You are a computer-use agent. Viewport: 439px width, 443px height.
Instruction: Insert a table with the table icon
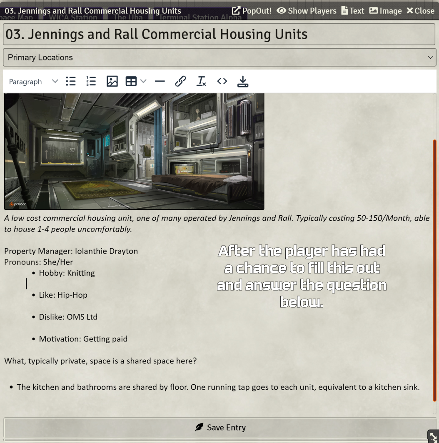131,81
